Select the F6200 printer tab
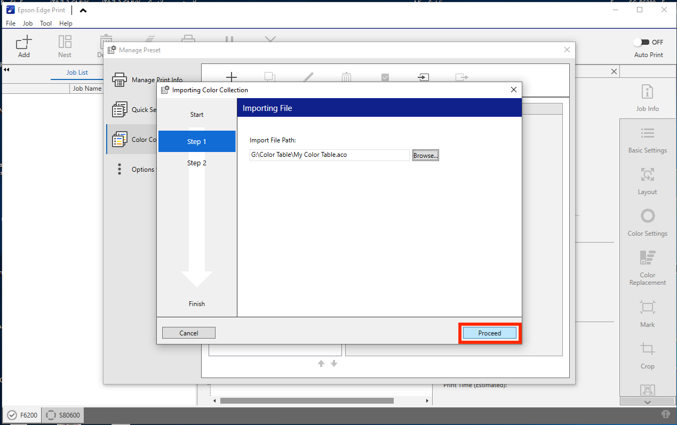 pyautogui.click(x=22, y=415)
